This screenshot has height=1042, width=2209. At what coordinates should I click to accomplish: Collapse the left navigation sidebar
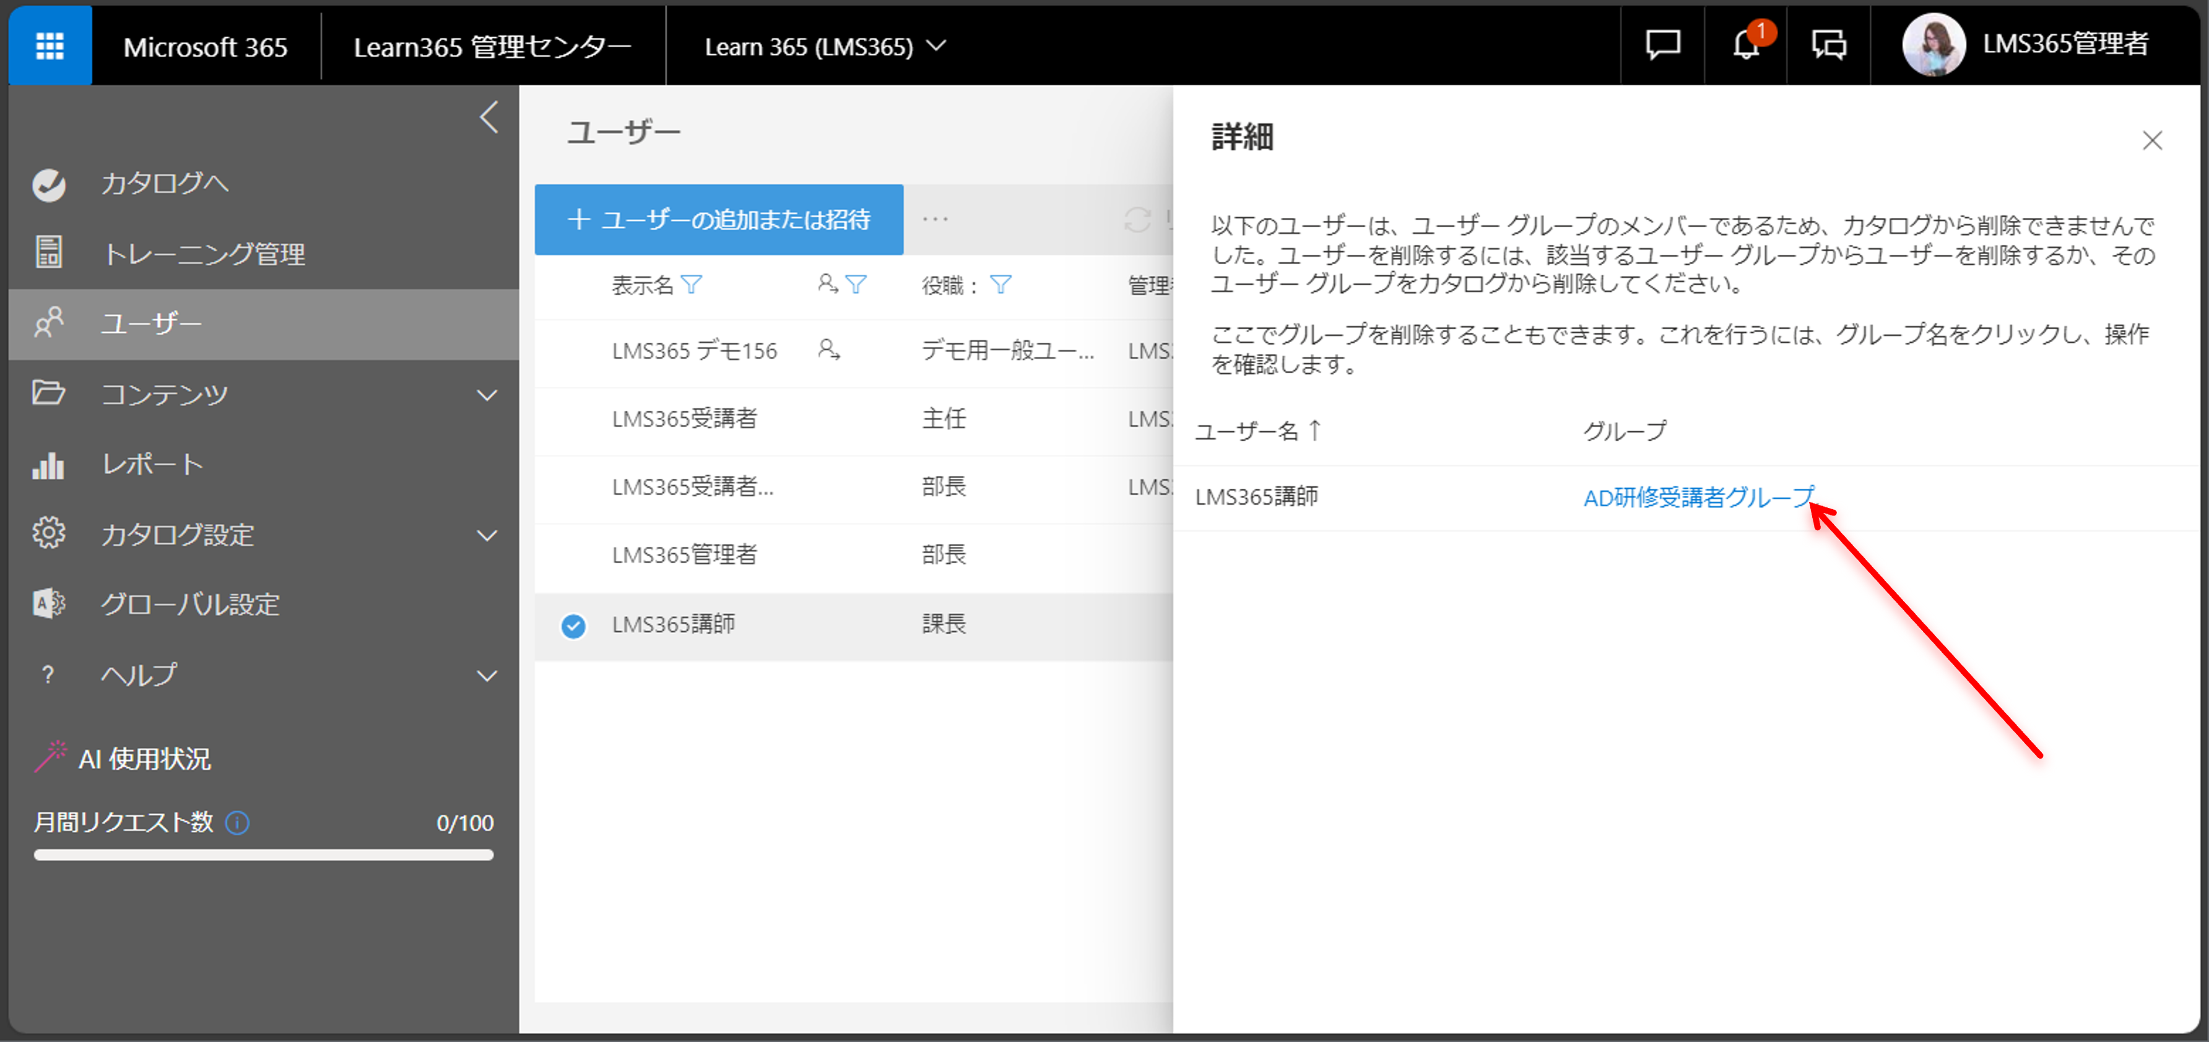point(489,118)
